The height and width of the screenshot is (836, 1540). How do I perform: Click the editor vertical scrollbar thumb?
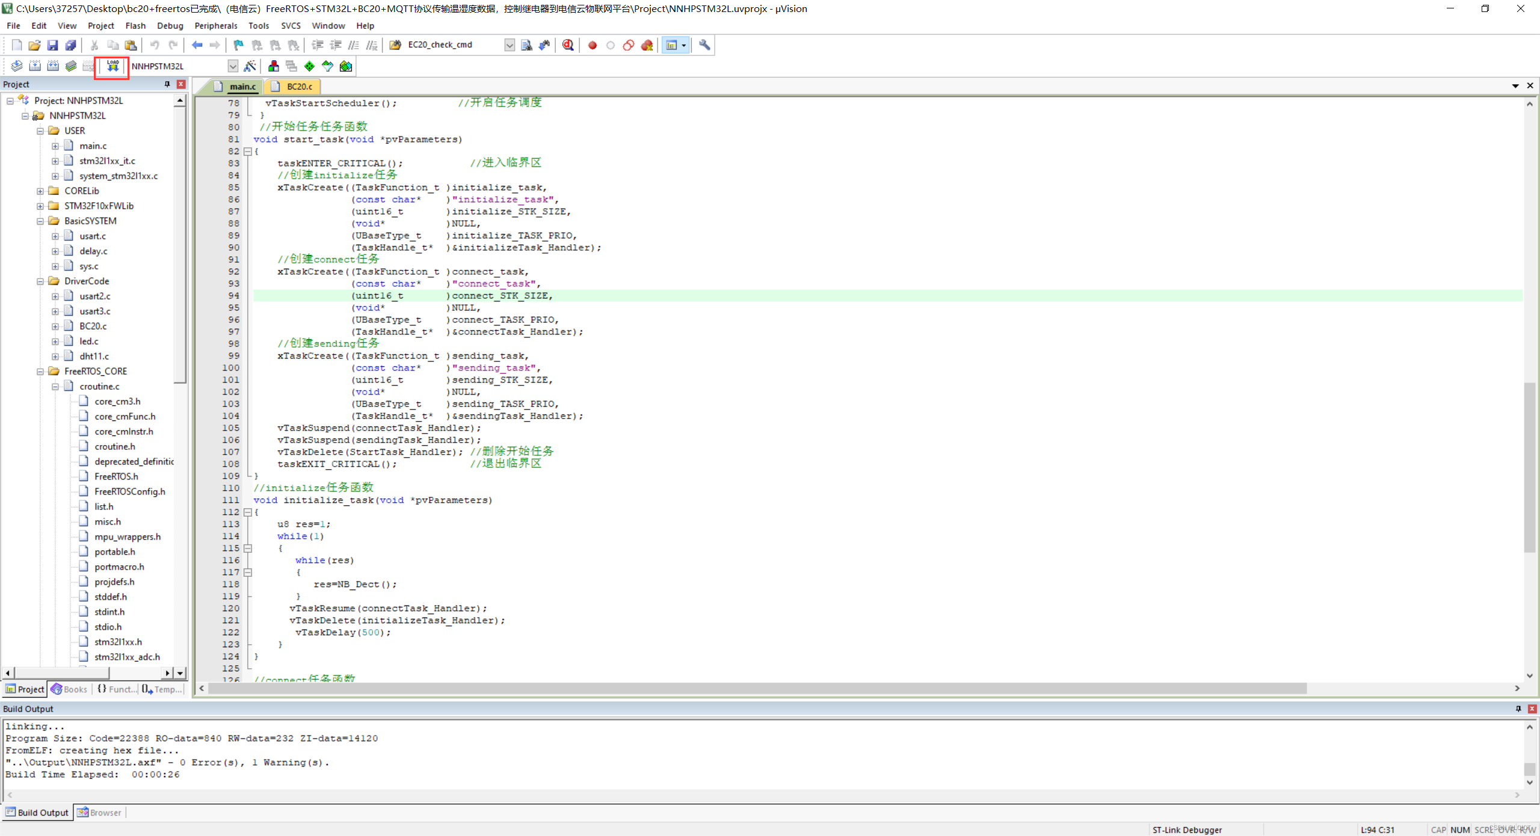coord(1529,467)
